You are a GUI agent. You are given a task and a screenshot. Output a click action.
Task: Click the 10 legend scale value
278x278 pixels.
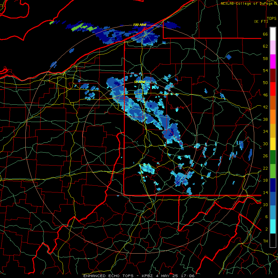coord(265,204)
